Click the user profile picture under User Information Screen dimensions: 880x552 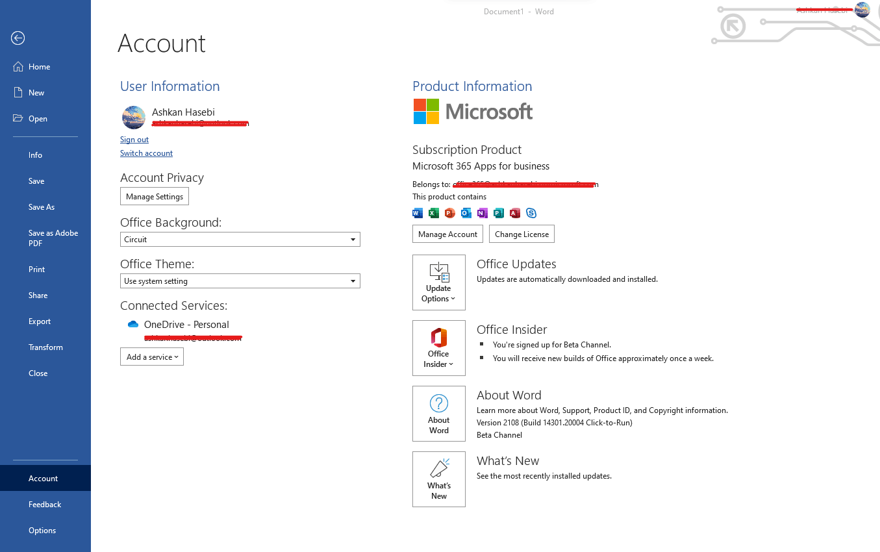tap(134, 118)
